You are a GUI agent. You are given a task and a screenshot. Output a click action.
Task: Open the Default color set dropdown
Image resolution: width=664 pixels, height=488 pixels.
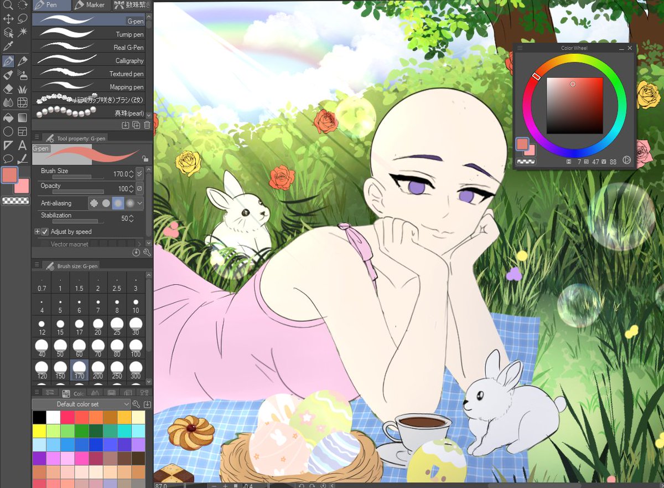pos(81,404)
